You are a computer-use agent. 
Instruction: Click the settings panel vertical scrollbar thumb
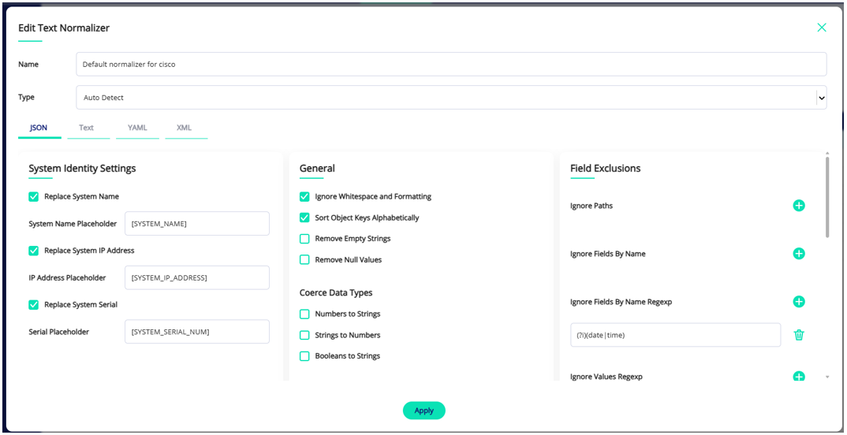(827, 197)
